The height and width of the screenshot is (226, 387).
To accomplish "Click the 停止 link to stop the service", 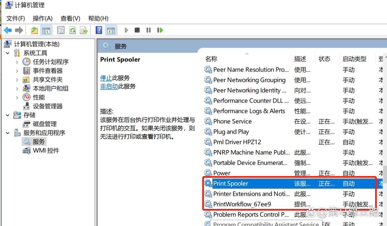I will click(x=106, y=78).
